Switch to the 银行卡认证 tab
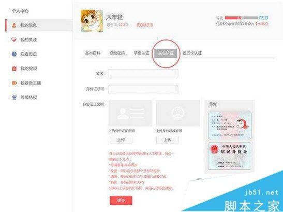Screen dimensions: 283x212 192,53
